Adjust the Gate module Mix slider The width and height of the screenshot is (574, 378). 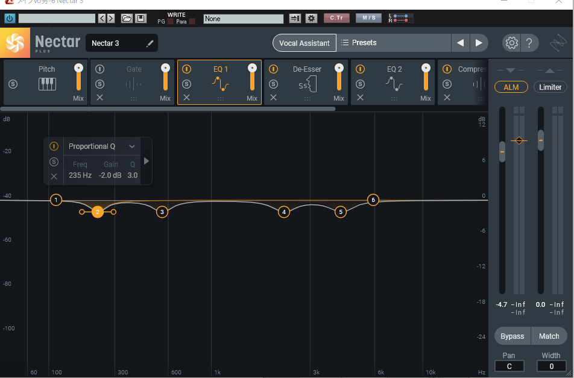pyautogui.click(x=165, y=77)
